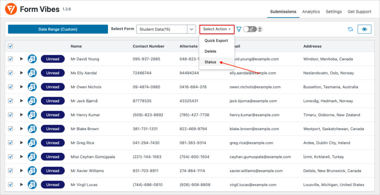Open the entry details icon for Mr David Young
Screen dimensions: 380x195
click(32, 59)
